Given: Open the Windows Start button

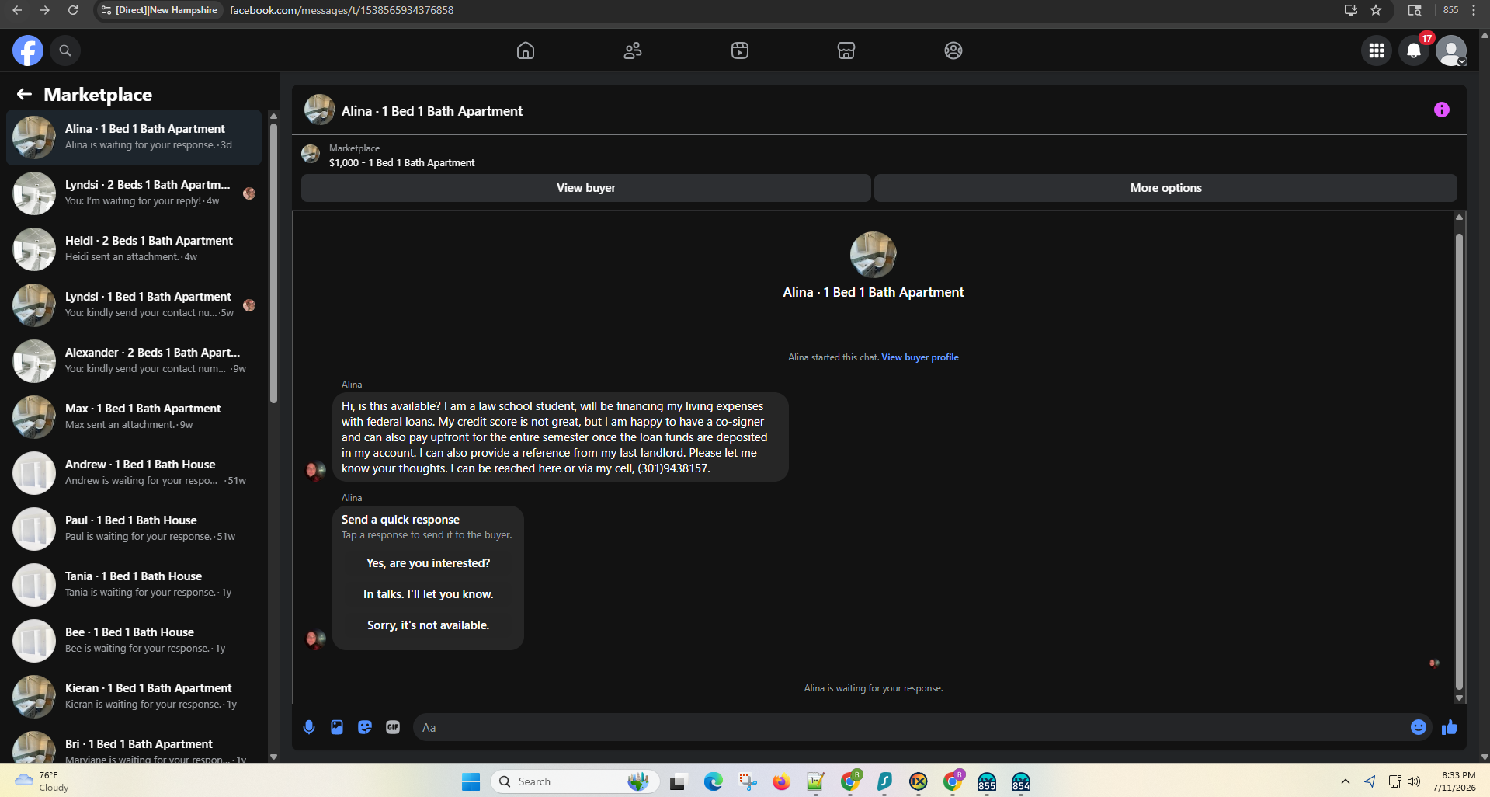Looking at the screenshot, I should click(x=471, y=781).
